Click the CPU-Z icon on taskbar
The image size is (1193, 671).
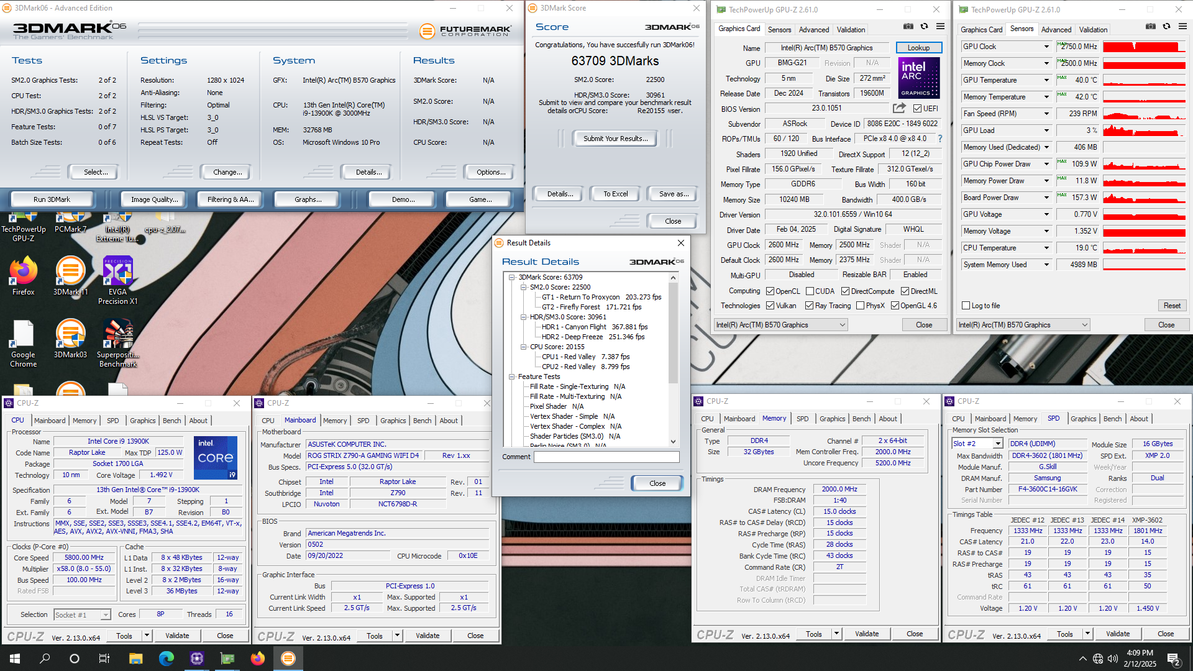click(x=196, y=659)
